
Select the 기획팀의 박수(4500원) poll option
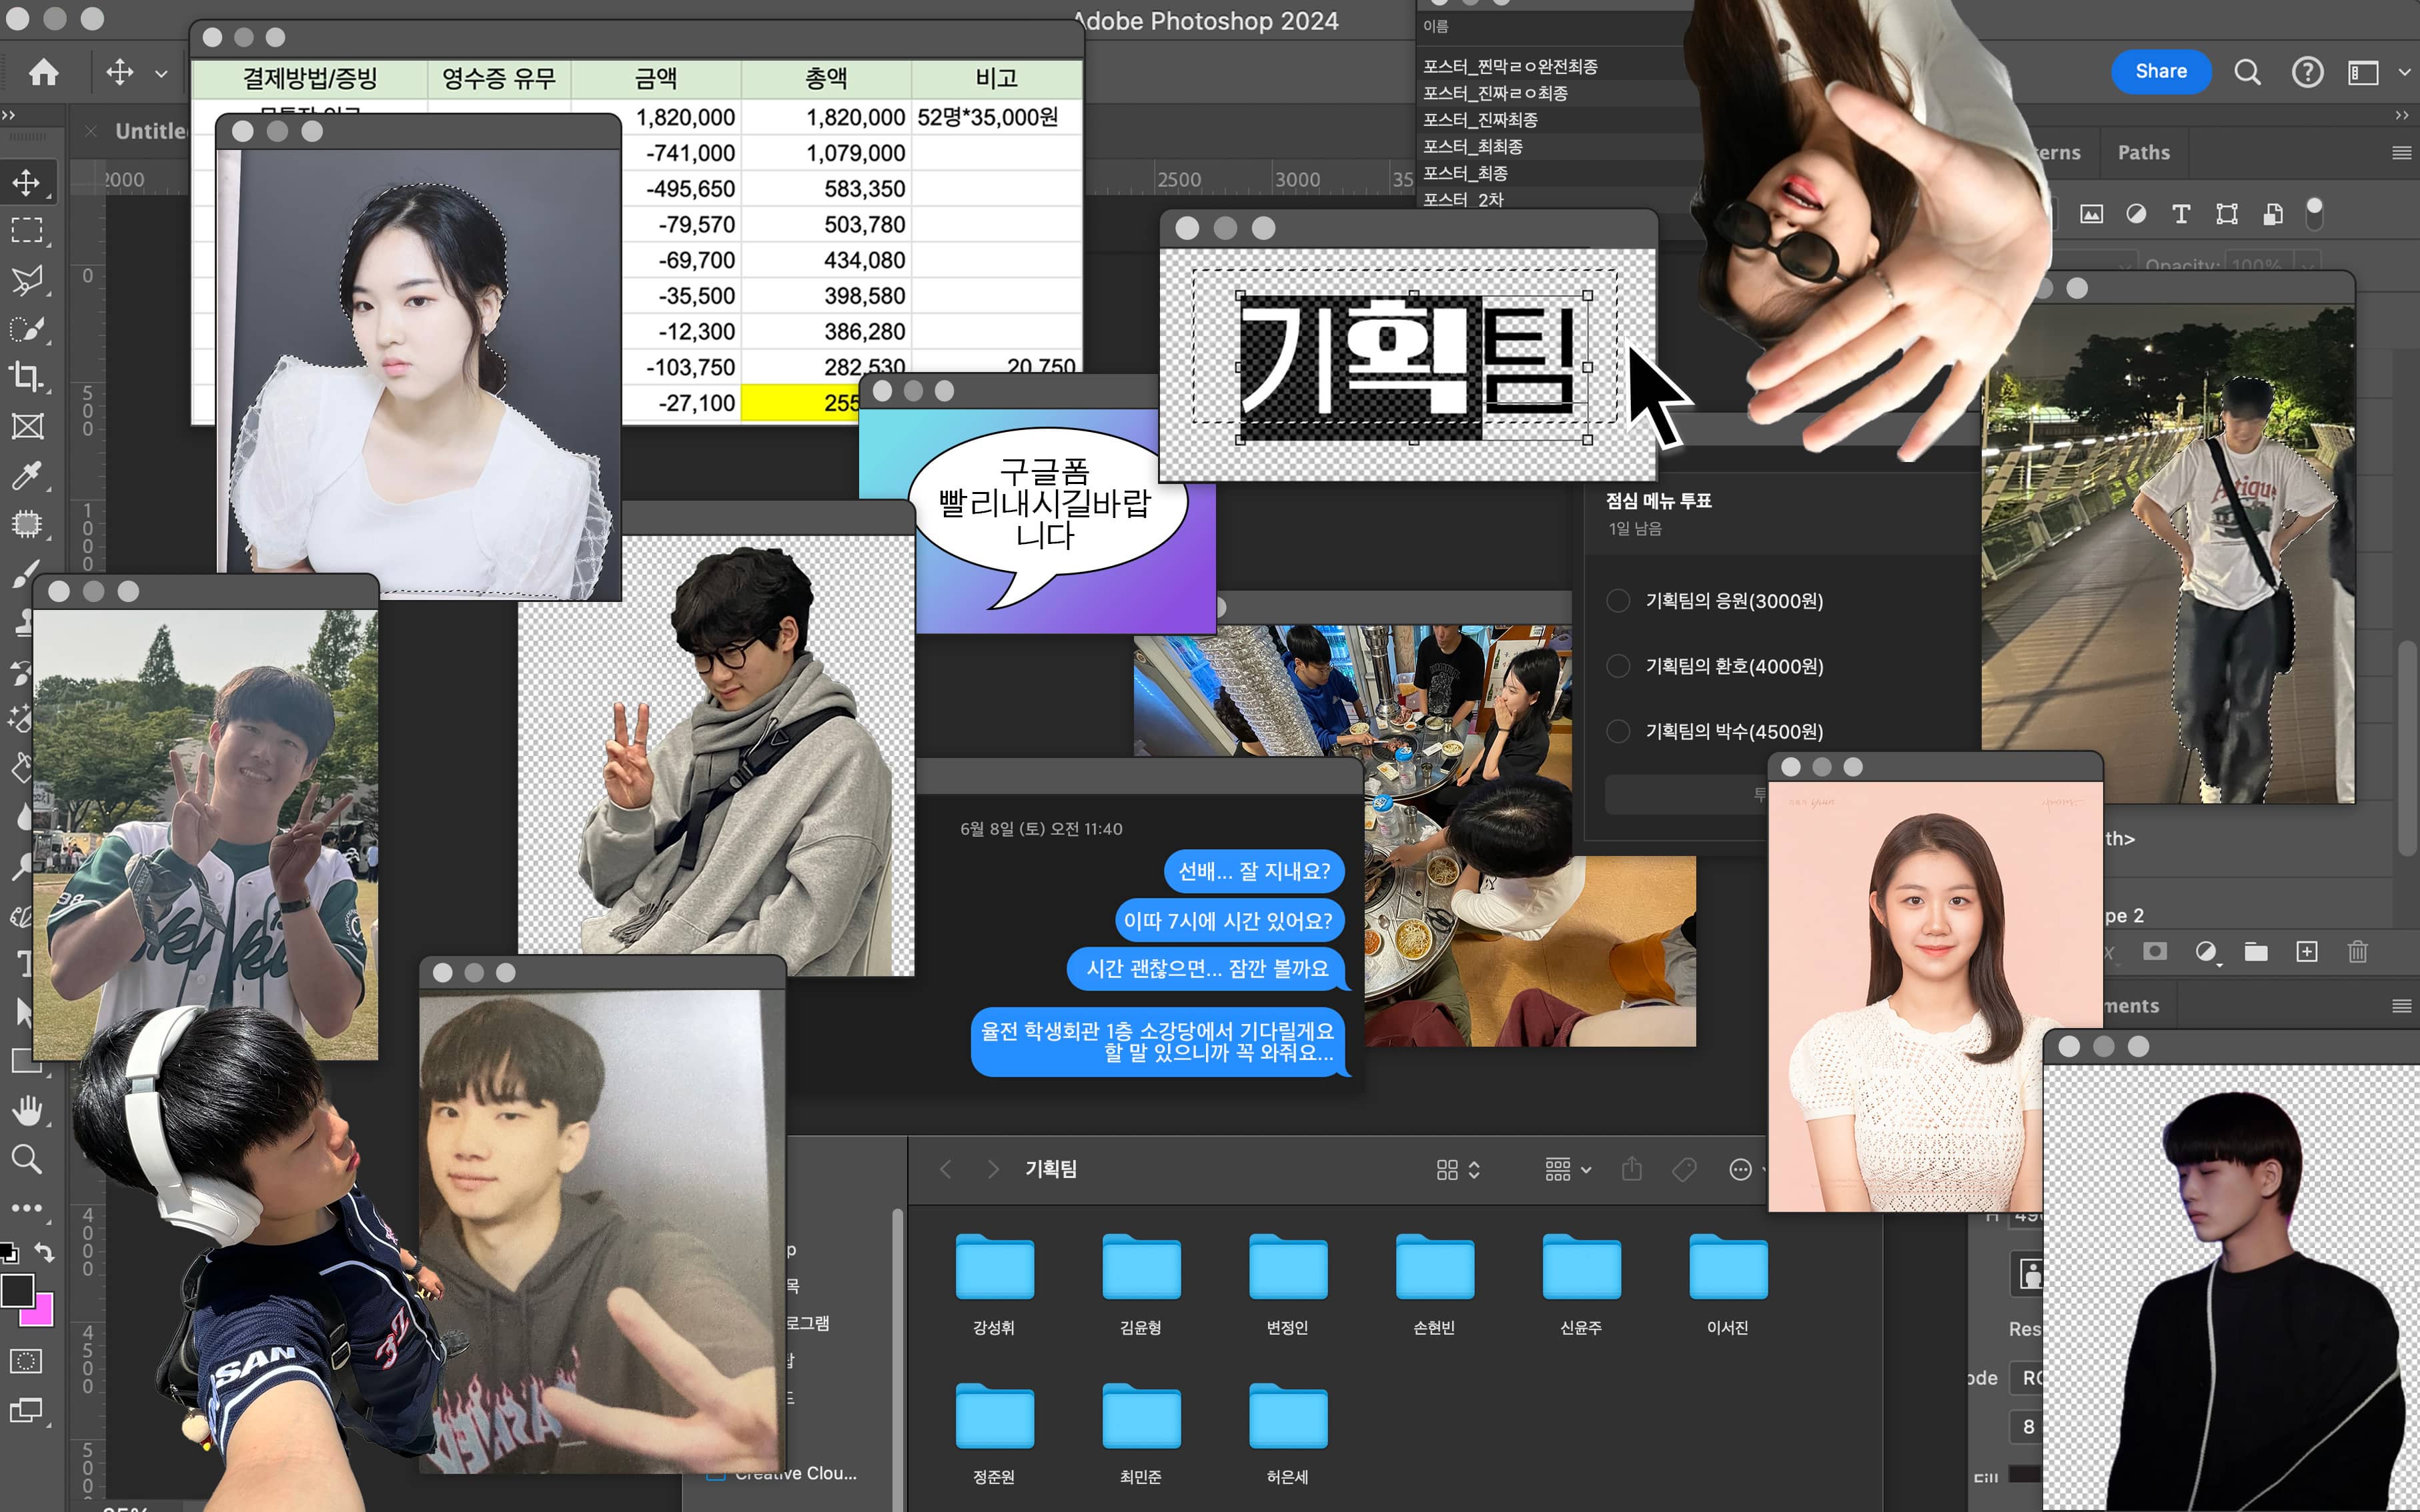coord(1618,732)
